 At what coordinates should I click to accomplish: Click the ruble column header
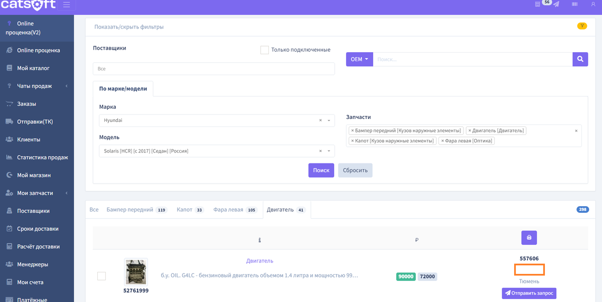pos(417,240)
